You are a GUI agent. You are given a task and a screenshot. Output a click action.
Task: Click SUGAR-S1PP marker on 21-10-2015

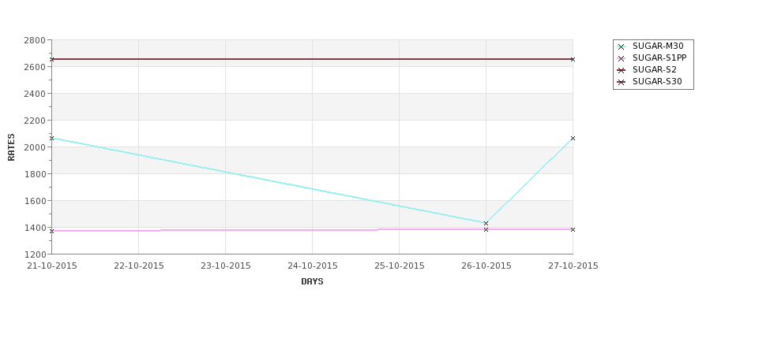coord(52,231)
